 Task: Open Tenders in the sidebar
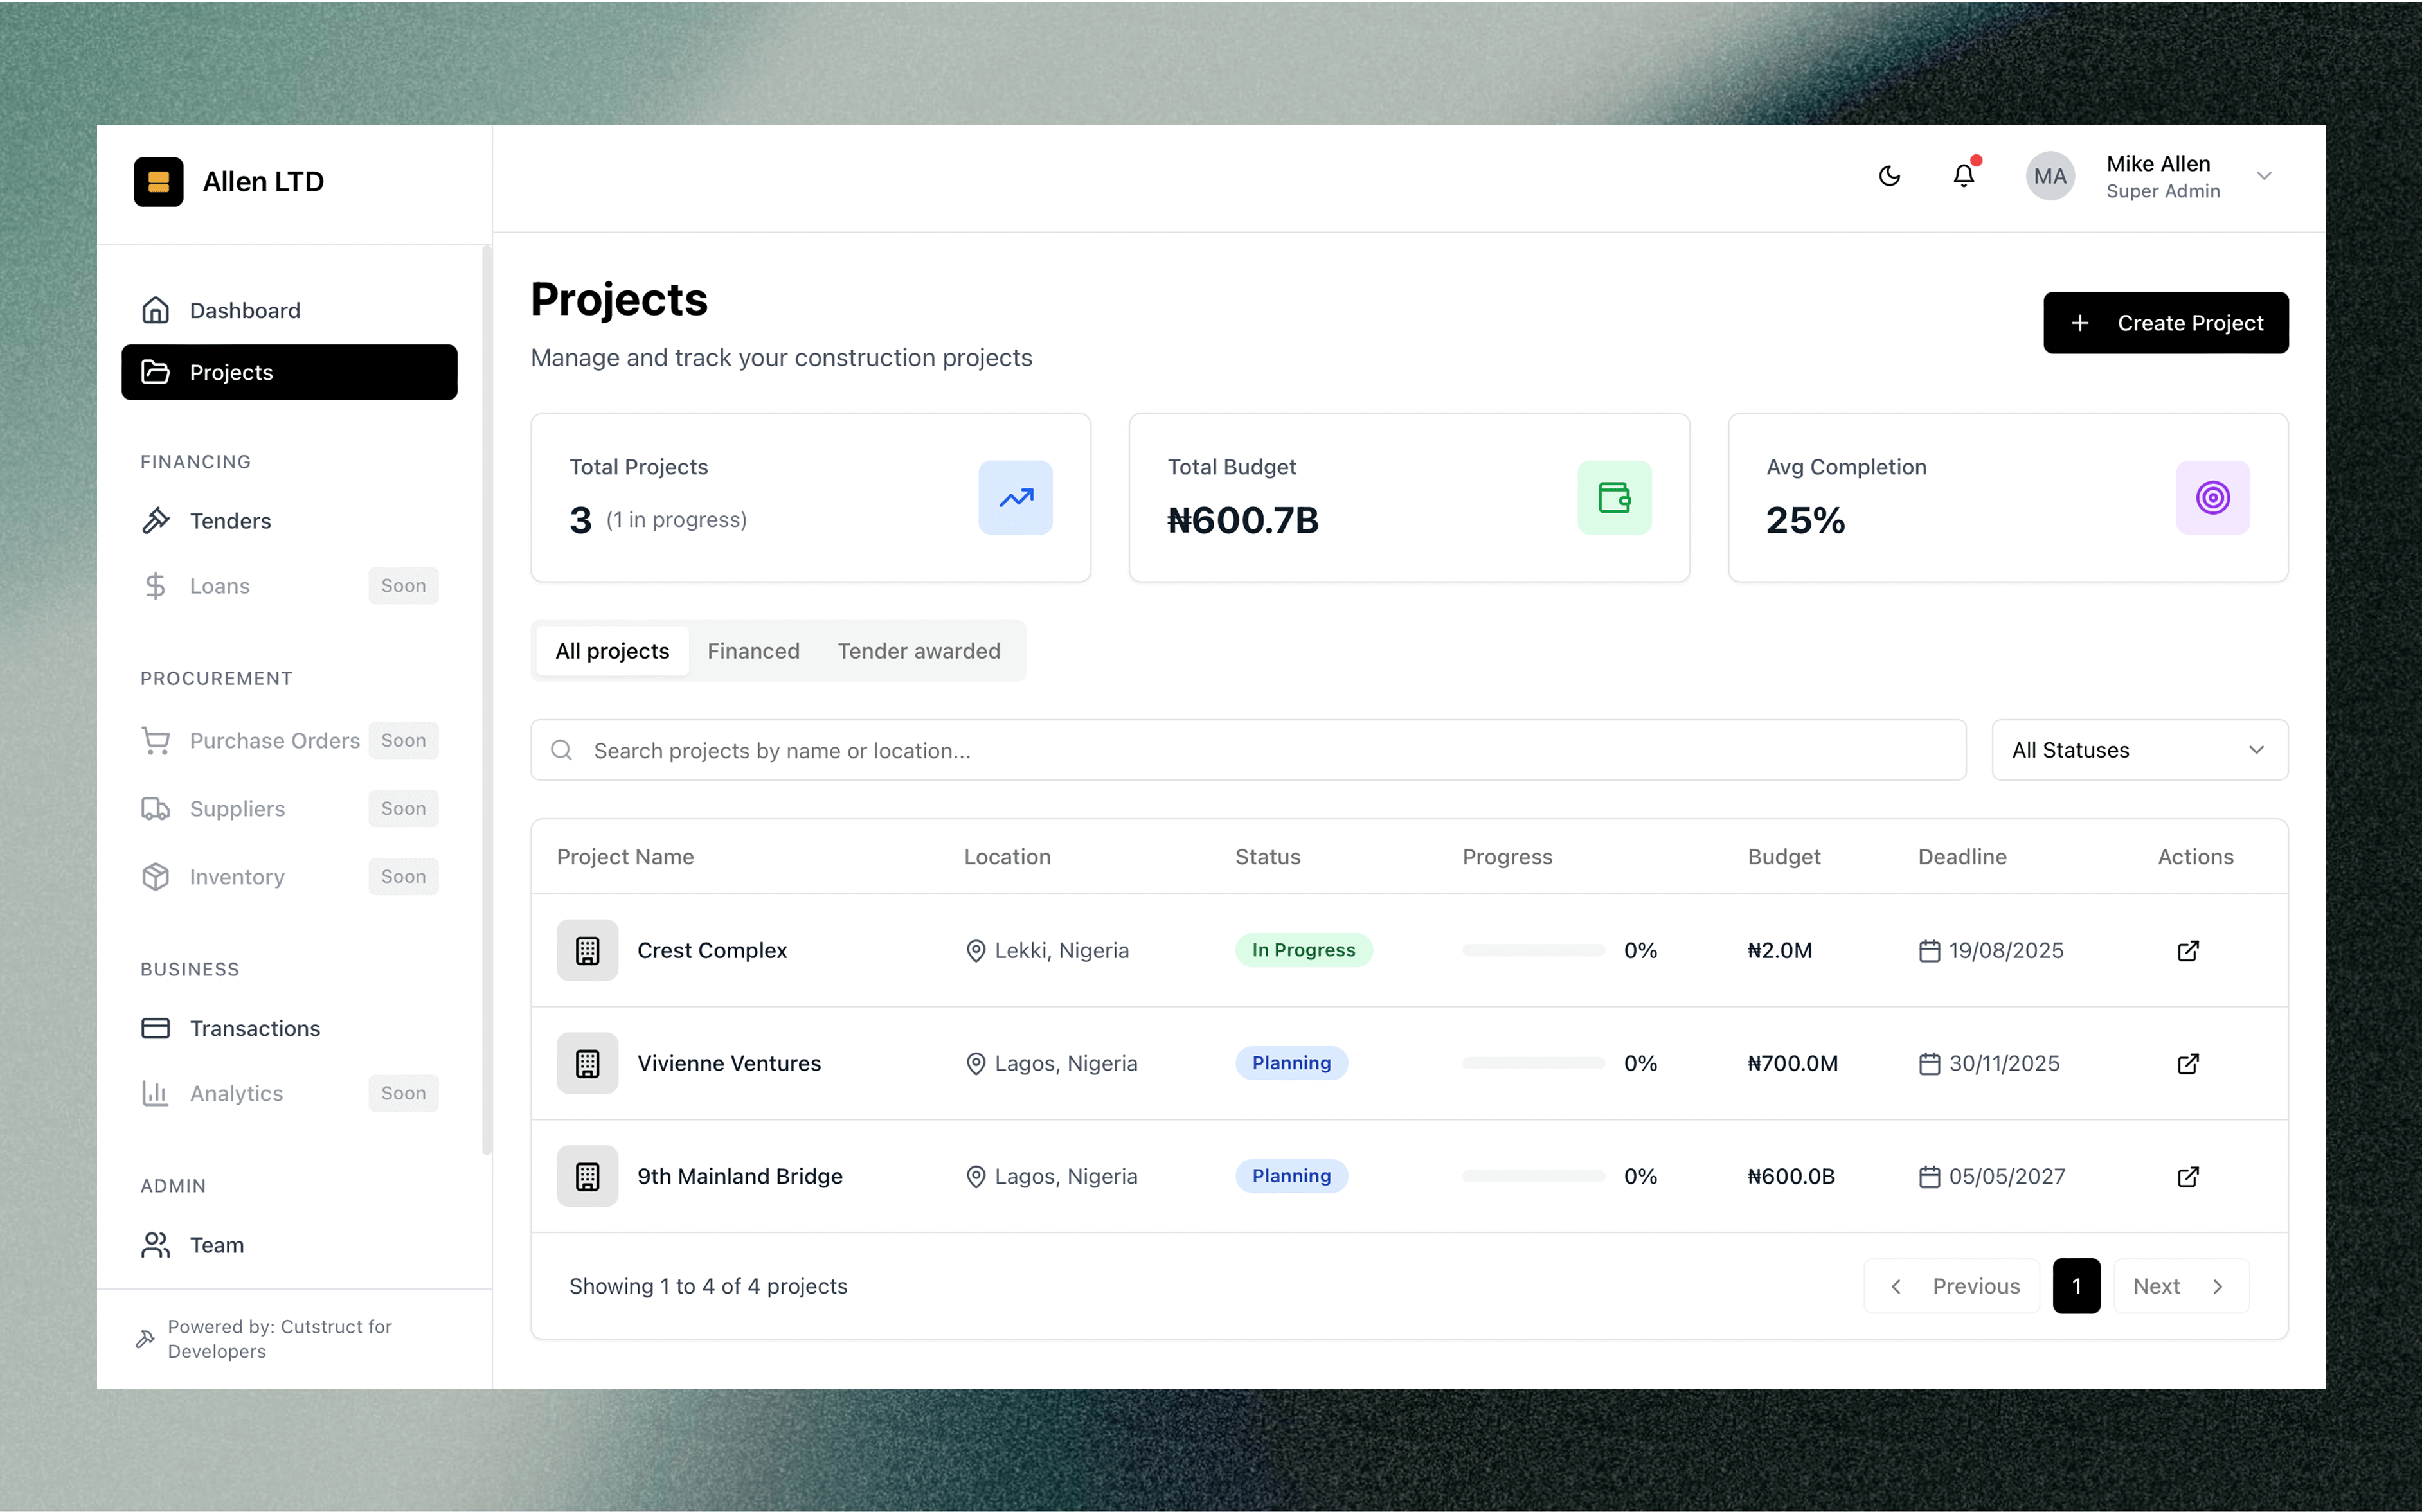(230, 521)
